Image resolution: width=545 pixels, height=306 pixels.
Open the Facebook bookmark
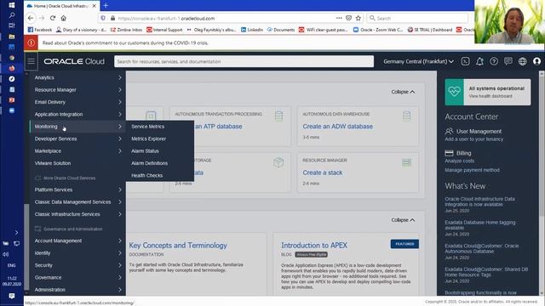point(40,30)
